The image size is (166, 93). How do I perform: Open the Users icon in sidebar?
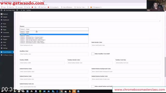2,42
